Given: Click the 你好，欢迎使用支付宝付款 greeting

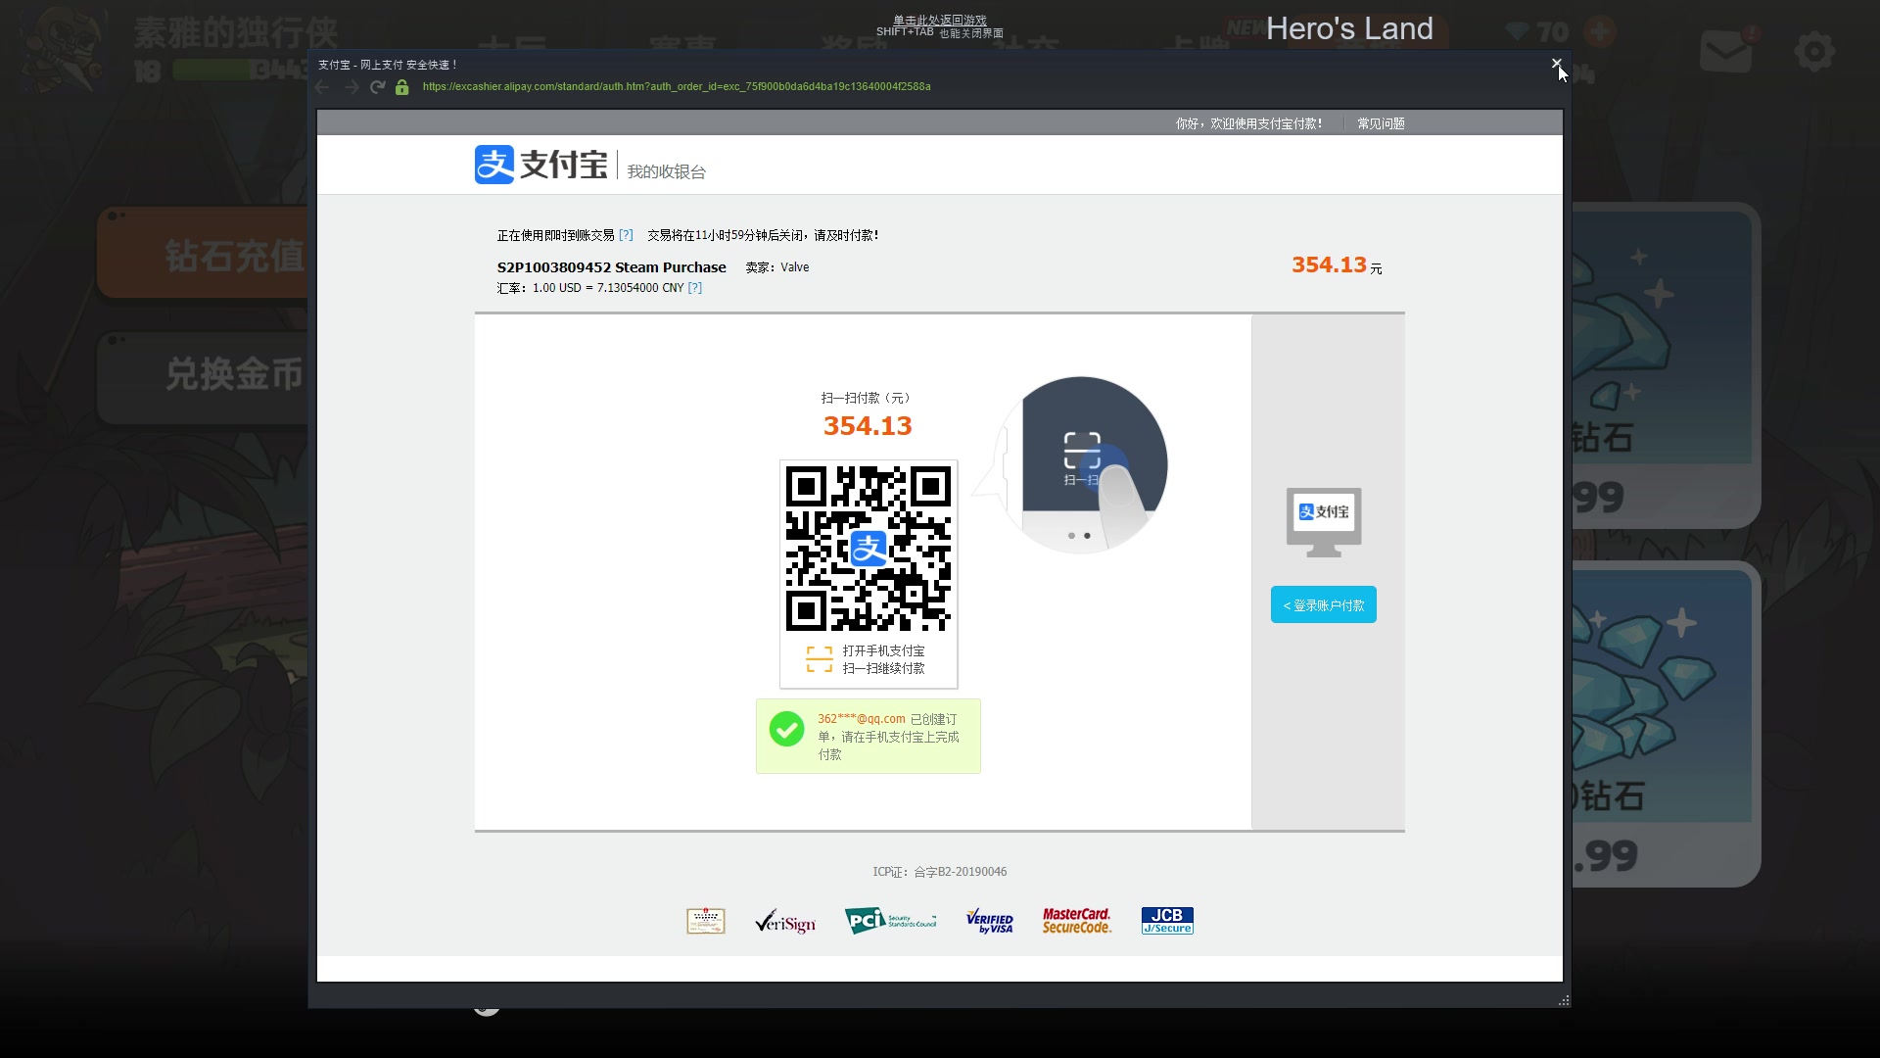Looking at the screenshot, I should 1248,123.
